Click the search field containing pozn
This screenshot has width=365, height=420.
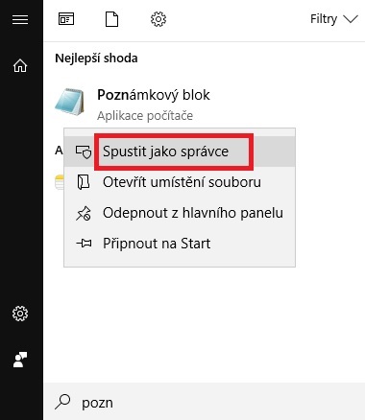[x=205, y=402]
